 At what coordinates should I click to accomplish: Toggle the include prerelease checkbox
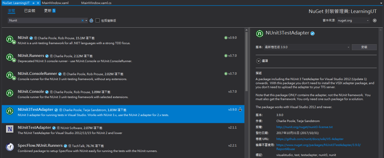coord(97,21)
